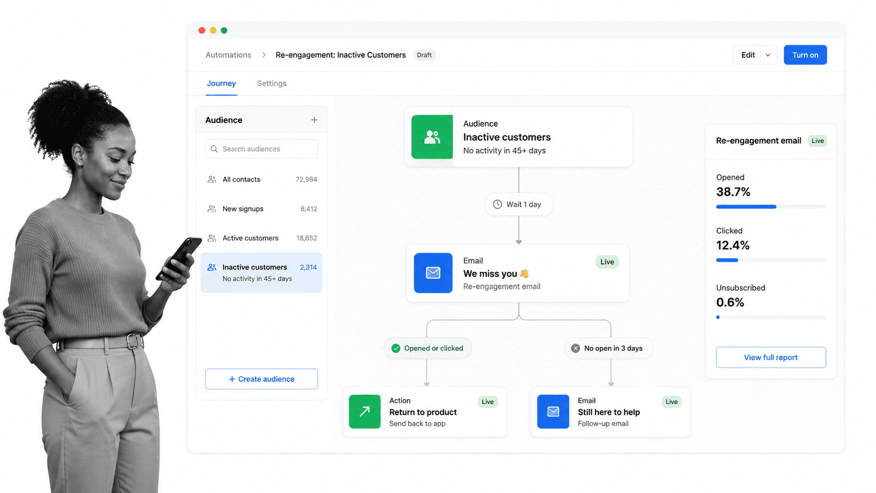This screenshot has width=876, height=493.
Task: Click the 38.7% opened value
Action: 733,192
